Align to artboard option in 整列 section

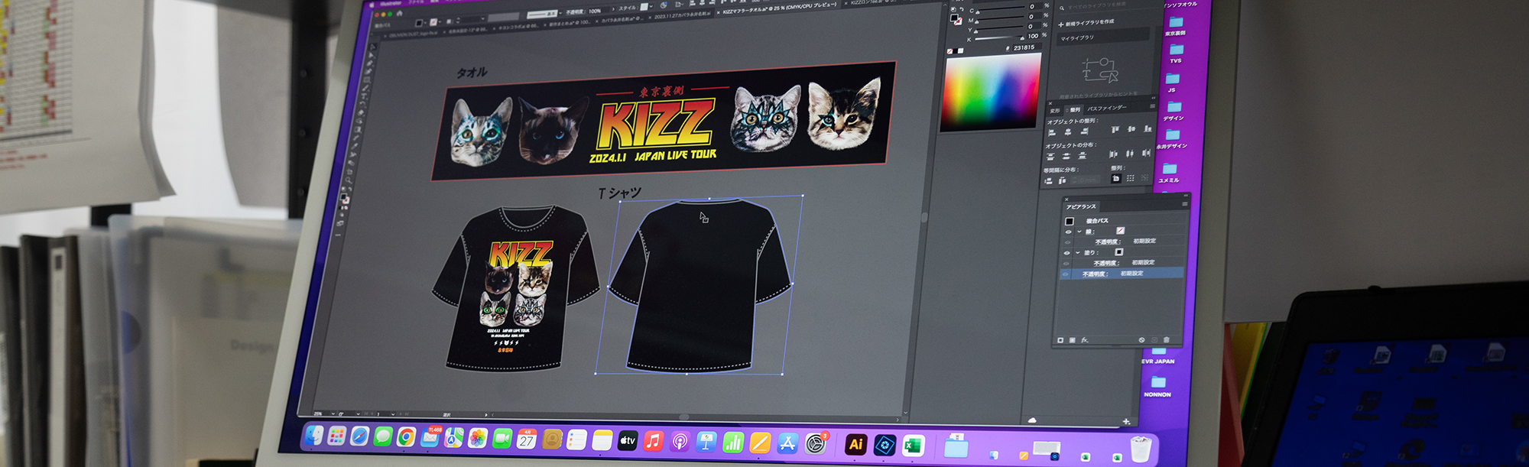click(1115, 178)
